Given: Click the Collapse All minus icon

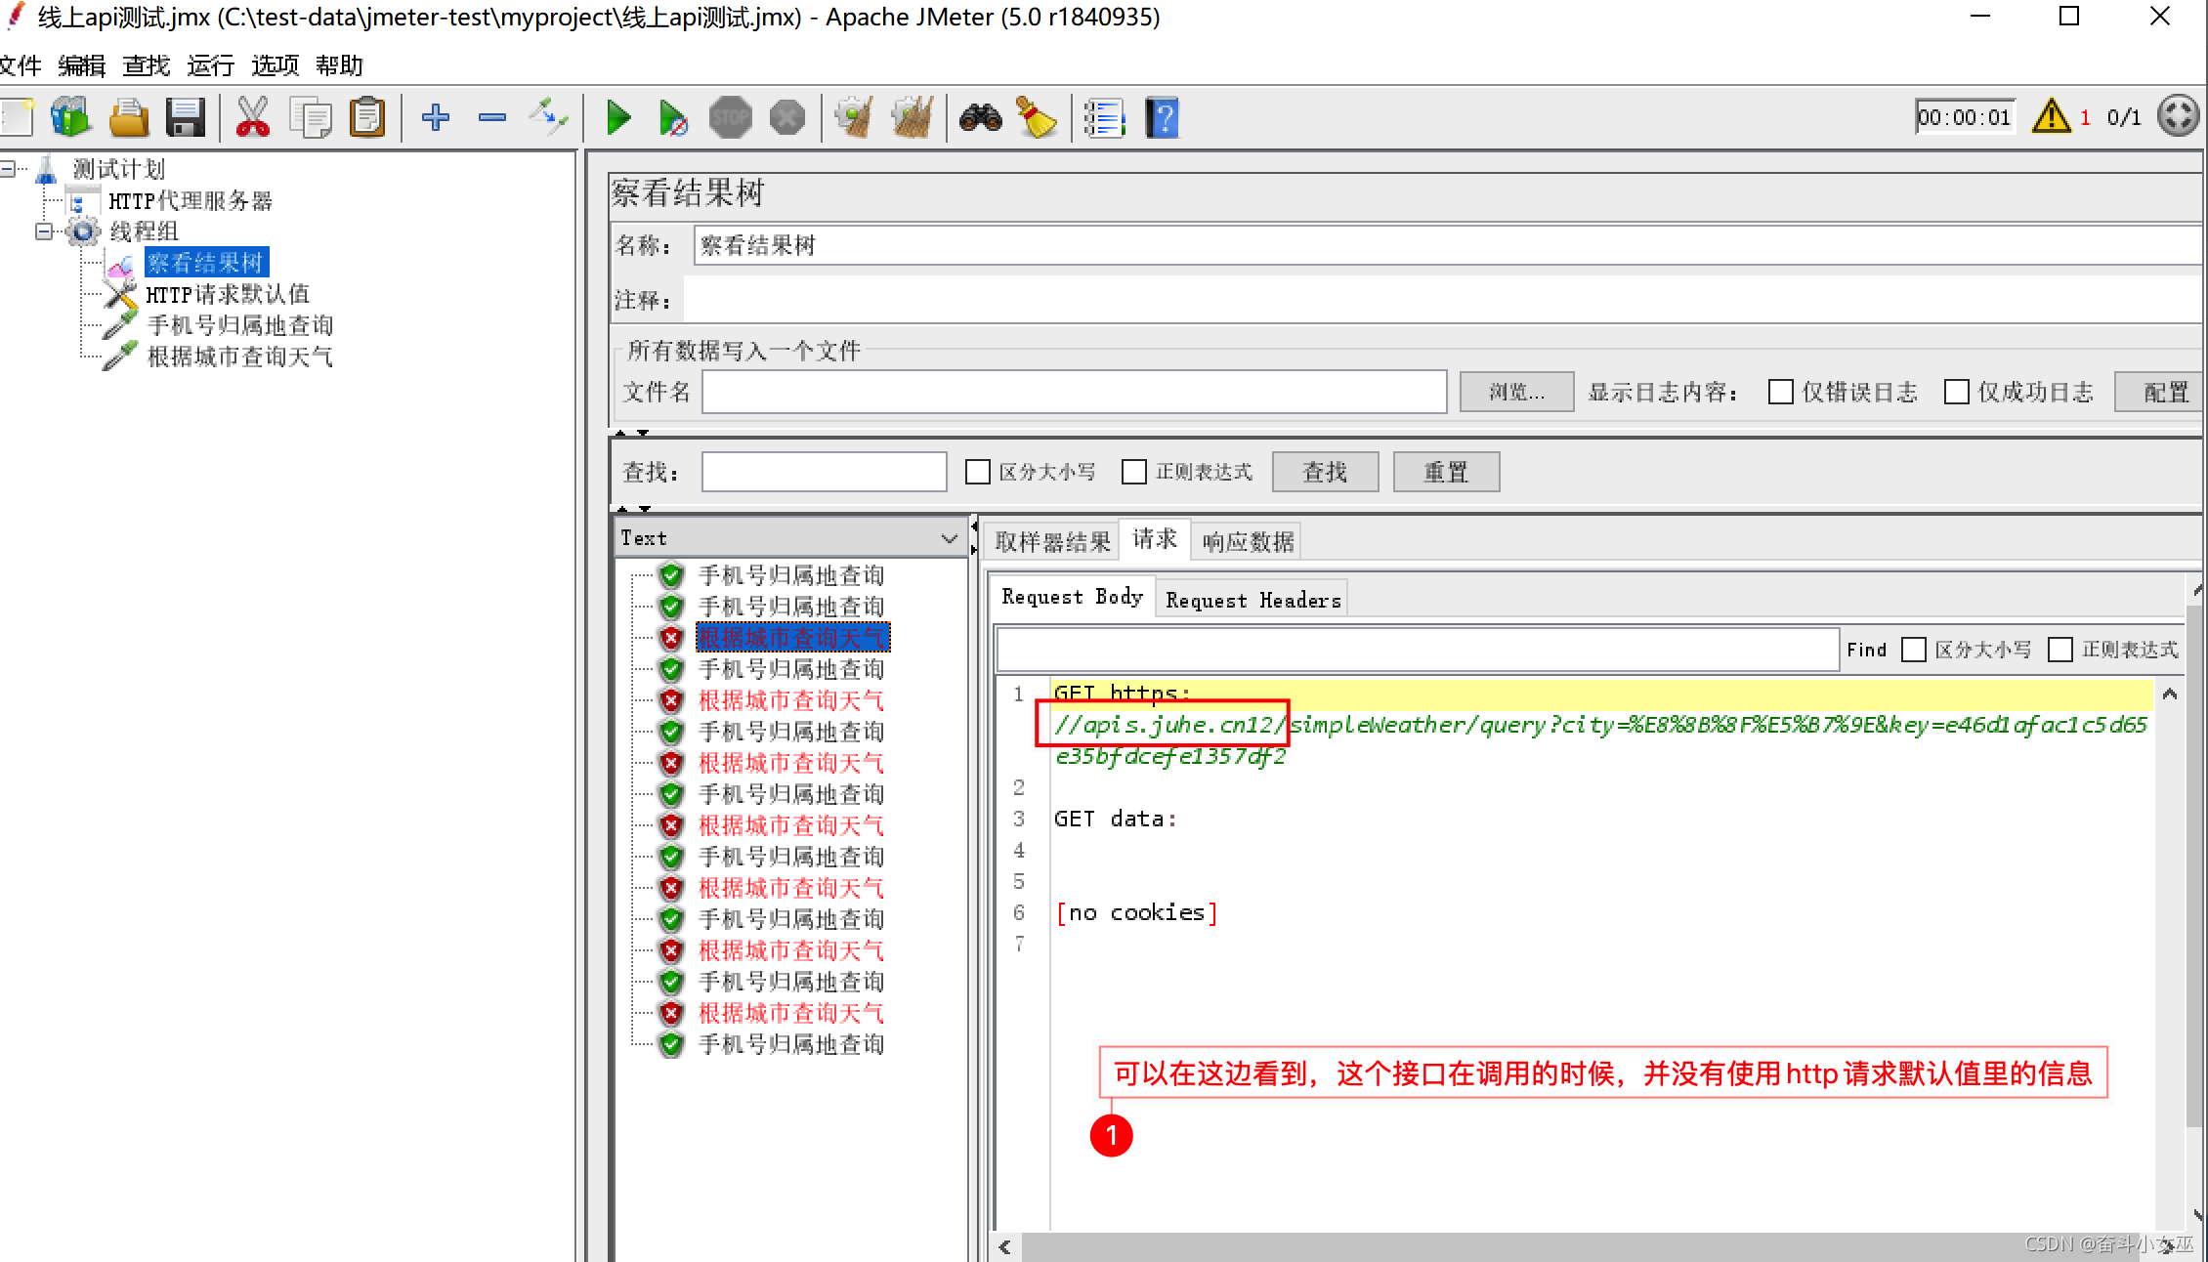Looking at the screenshot, I should [x=492, y=118].
